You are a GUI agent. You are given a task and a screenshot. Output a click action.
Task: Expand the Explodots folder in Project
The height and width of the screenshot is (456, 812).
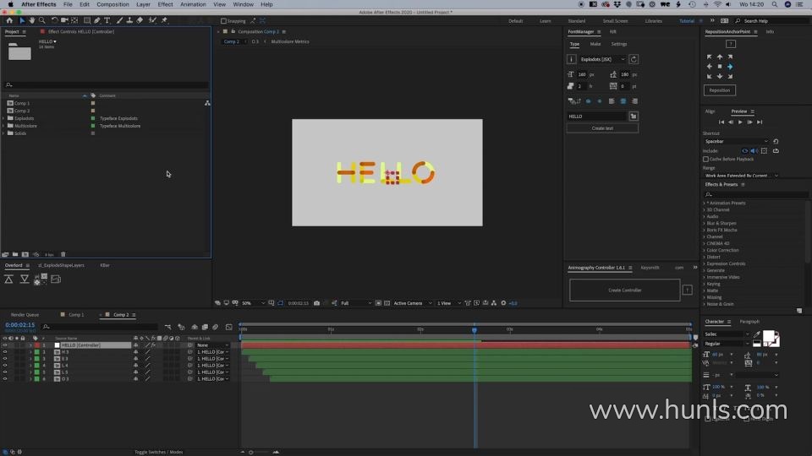tap(4, 118)
